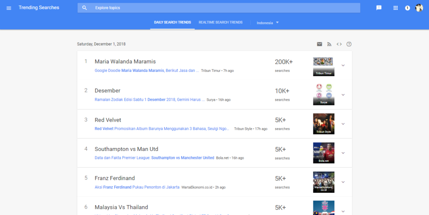Expand the Maria Walanda Maramis row
Screen dimensions: 429x215
(343, 66)
